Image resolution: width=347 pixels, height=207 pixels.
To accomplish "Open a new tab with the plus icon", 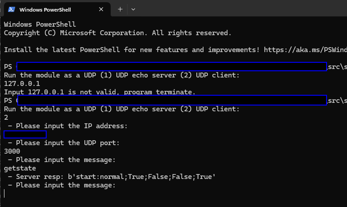I will pos(120,9).
